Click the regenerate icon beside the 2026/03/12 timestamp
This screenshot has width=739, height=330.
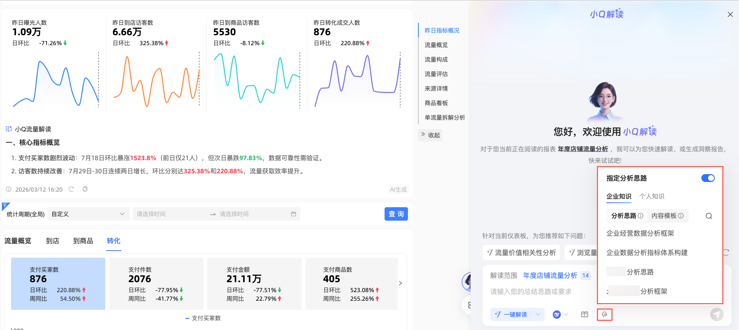pos(71,189)
